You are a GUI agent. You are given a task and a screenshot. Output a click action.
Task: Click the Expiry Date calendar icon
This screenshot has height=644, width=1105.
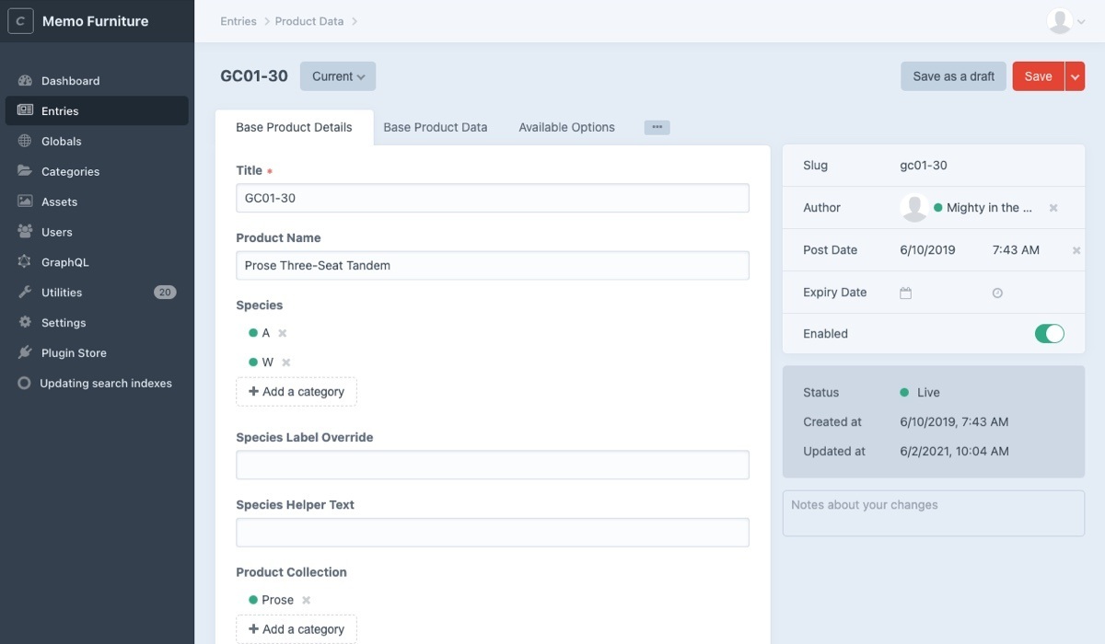point(905,293)
